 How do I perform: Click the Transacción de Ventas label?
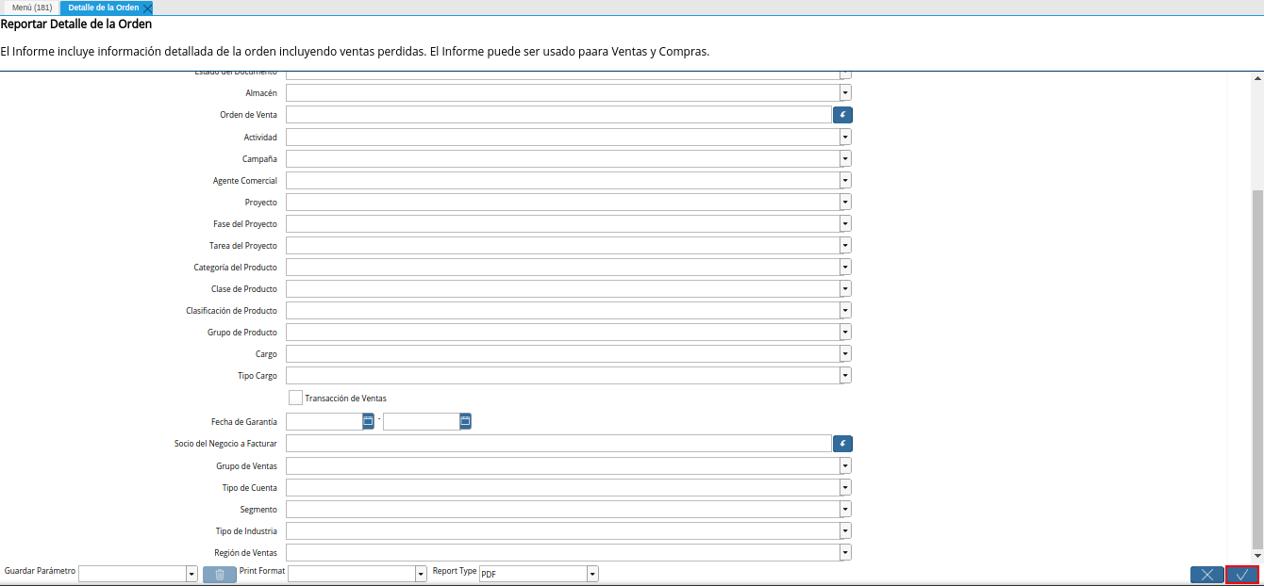345,399
